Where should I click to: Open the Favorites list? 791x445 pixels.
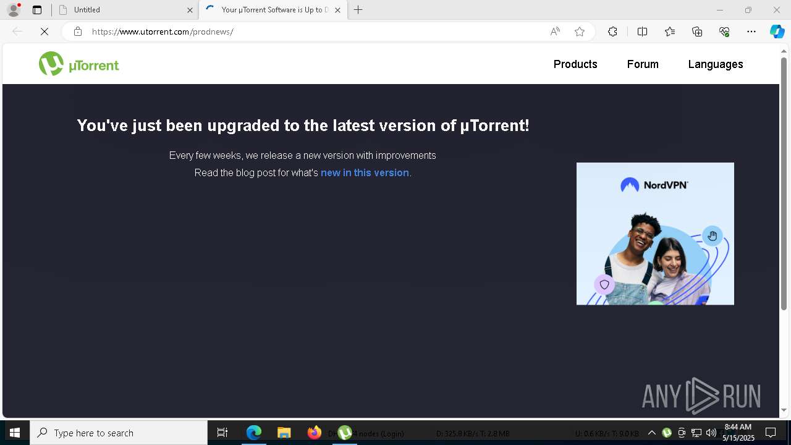[670, 32]
